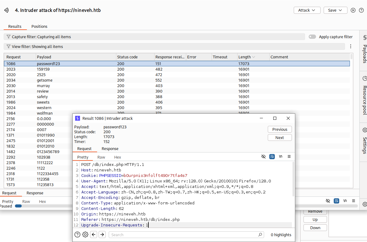Screen dimensions: 367x242
Task: Click the gear icon at the sidebar bottom
Action: [x=365, y=204]
